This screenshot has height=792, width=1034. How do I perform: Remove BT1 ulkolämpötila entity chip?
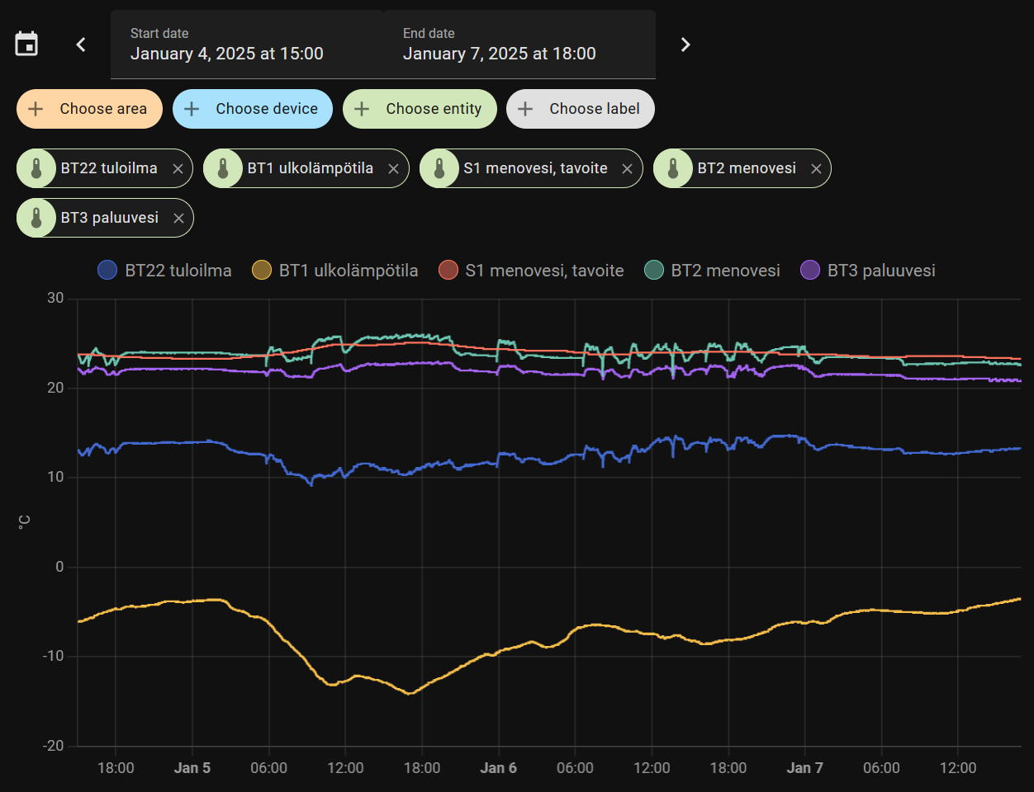point(393,168)
